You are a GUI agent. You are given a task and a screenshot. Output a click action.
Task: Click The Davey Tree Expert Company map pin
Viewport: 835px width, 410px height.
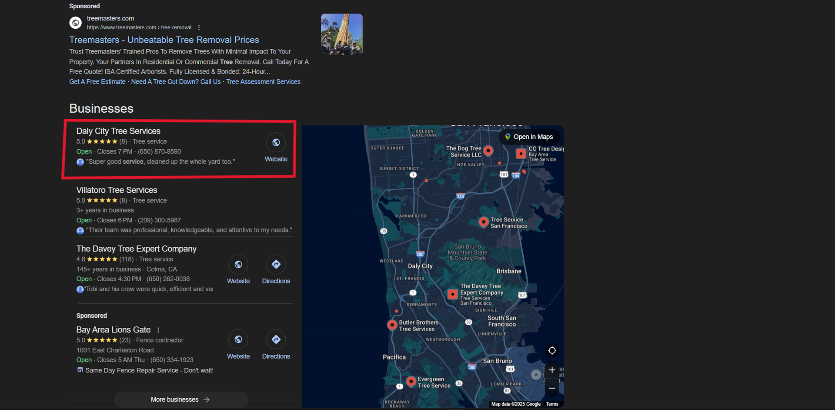coord(453,294)
